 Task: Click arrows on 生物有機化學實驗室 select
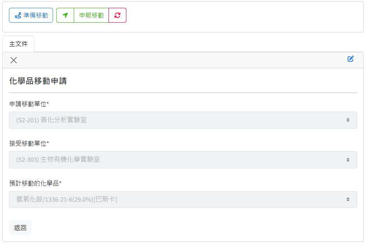pyautogui.click(x=348, y=160)
